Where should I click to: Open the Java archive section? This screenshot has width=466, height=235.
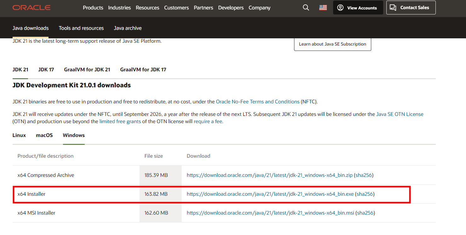click(x=128, y=28)
